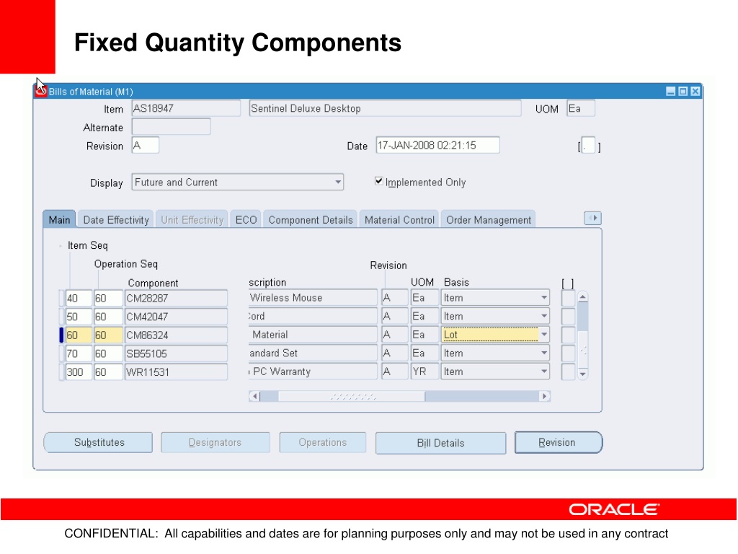Viewport: 738px width, 554px height.
Task: Switch to the Date Effectivity tab
Action: pyautogui.click(x=116, y=219)
